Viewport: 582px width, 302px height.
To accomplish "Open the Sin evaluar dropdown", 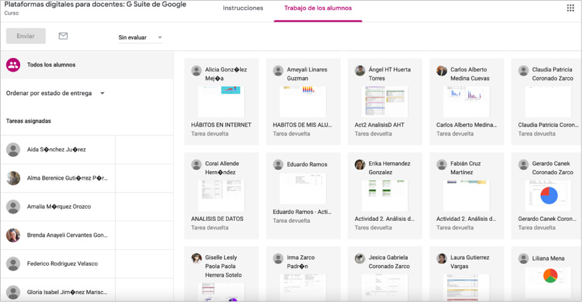I will pos(140,38).
